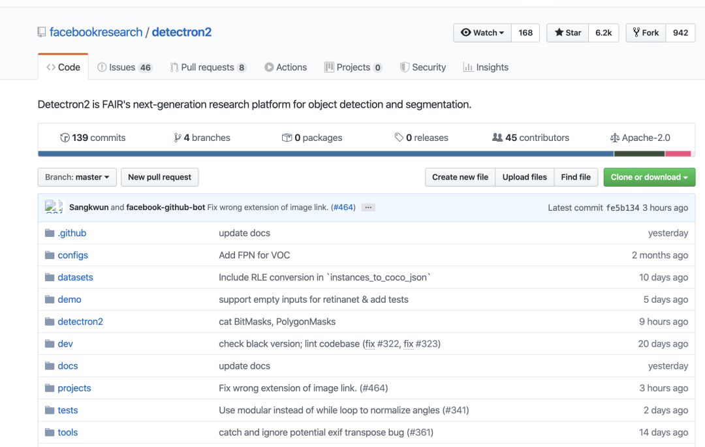Click the repository book icon beside facebookresearch
705x447 pixels.
(x=42, y=33)
